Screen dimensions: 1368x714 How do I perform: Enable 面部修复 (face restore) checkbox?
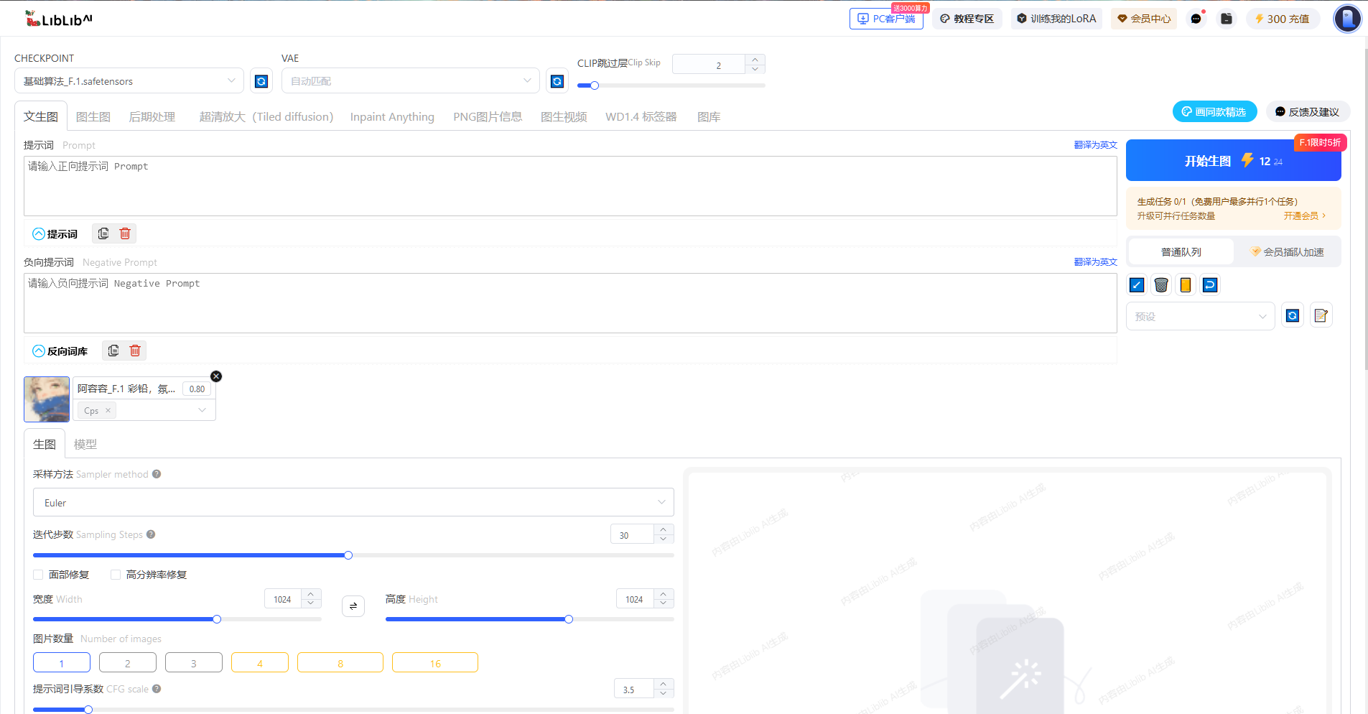point(38,574)
